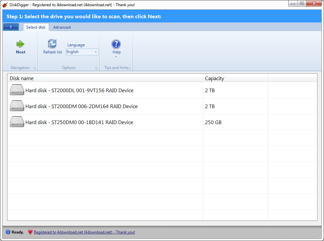Click the Ready status text
The width and height of the screenshot is (324, 241).
(x=18, y=232)
